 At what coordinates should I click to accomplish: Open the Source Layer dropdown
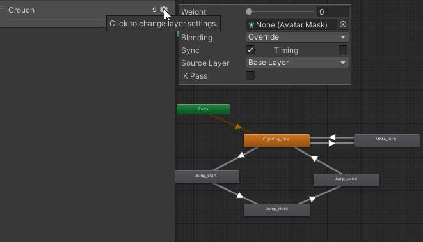(x=298, y=63)
